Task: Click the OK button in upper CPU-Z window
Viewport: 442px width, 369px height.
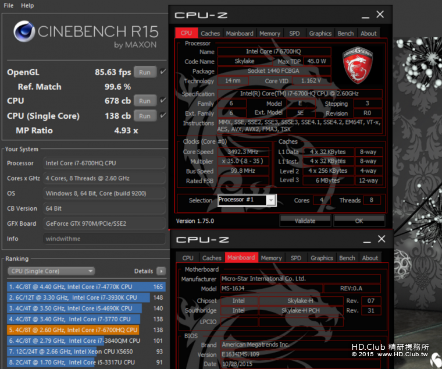Action: [x=359, y=221]
